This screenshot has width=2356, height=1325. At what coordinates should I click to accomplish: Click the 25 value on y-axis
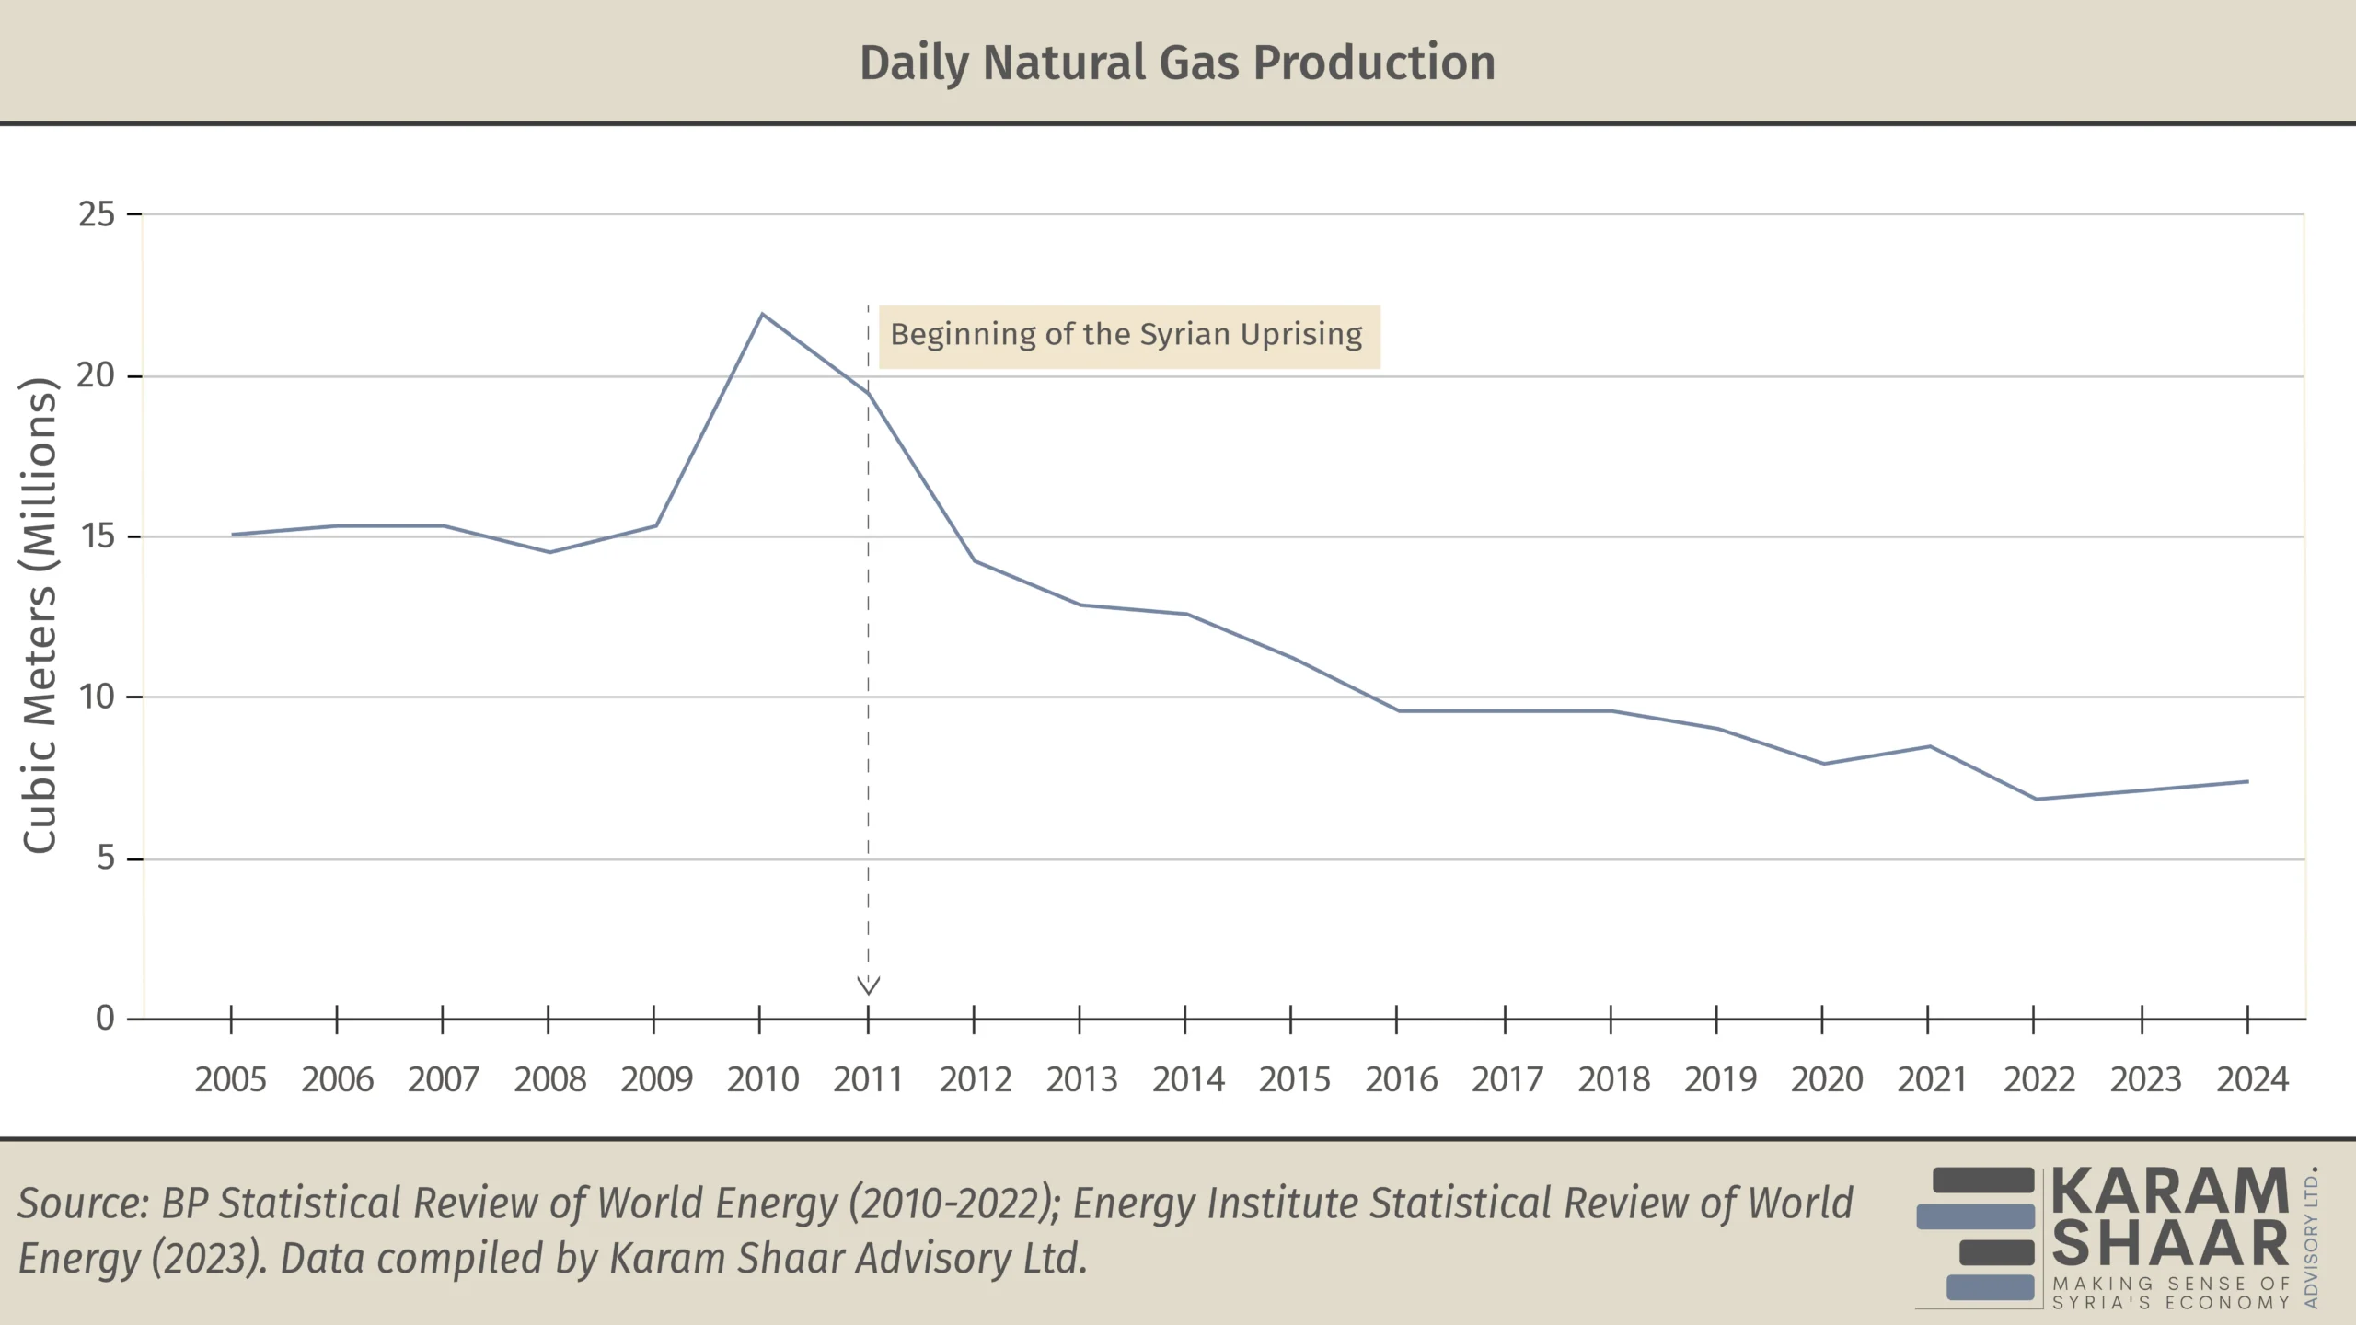(x=97, y=214)
